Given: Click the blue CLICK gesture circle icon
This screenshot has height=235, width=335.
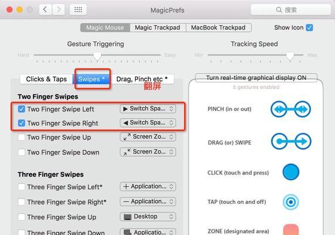Looking at the screenshot, I should [291, 172].
